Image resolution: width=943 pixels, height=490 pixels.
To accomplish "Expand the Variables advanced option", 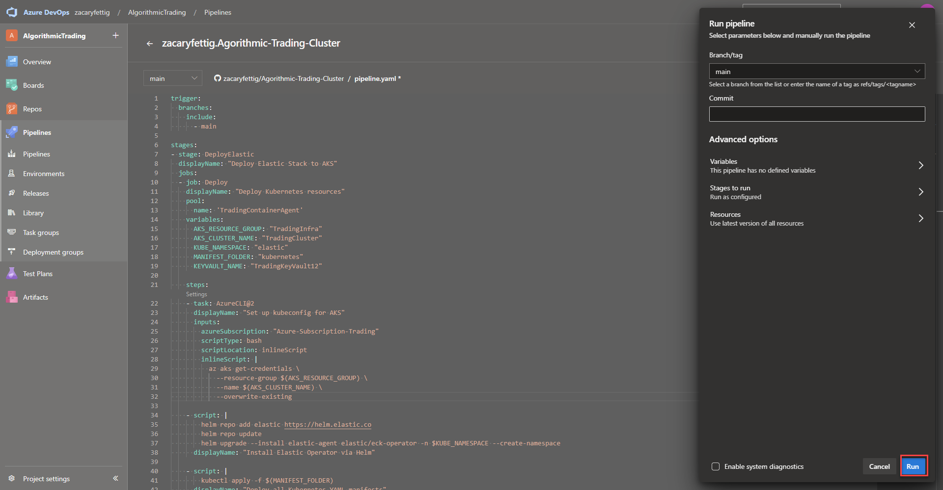I will click(816, 166).
